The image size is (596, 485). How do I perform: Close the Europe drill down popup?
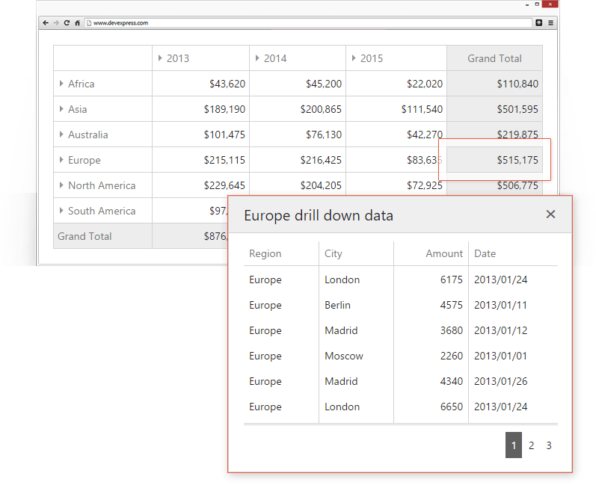point(550,214)
